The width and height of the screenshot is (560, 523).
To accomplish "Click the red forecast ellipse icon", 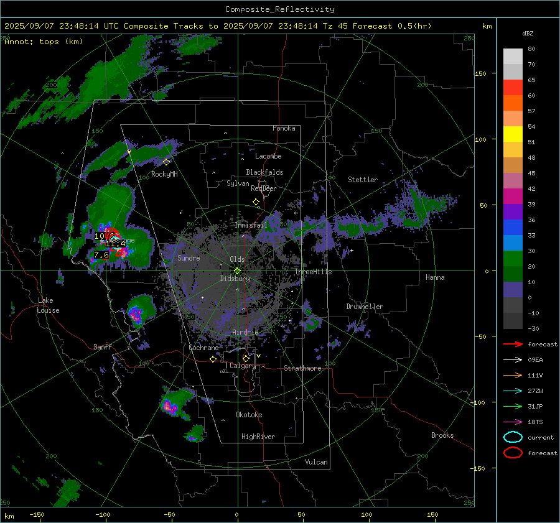I will click(x=513, y=453).
